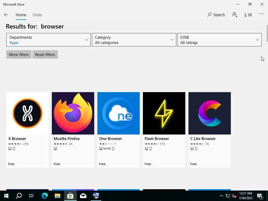Image resolution: width=268 pixels, height=201 pixels.
Task: Expand the Departments dropdown
Action: point(48,40)
